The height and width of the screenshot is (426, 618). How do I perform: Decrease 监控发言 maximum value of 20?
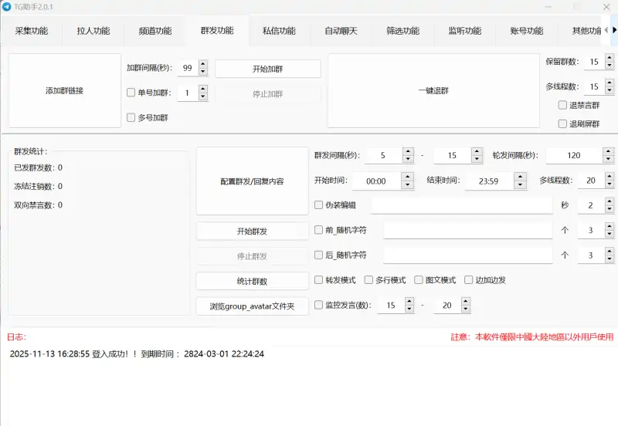tap(466, 309)
